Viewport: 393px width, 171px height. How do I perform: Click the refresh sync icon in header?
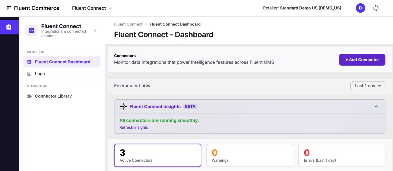pos(376,8)
